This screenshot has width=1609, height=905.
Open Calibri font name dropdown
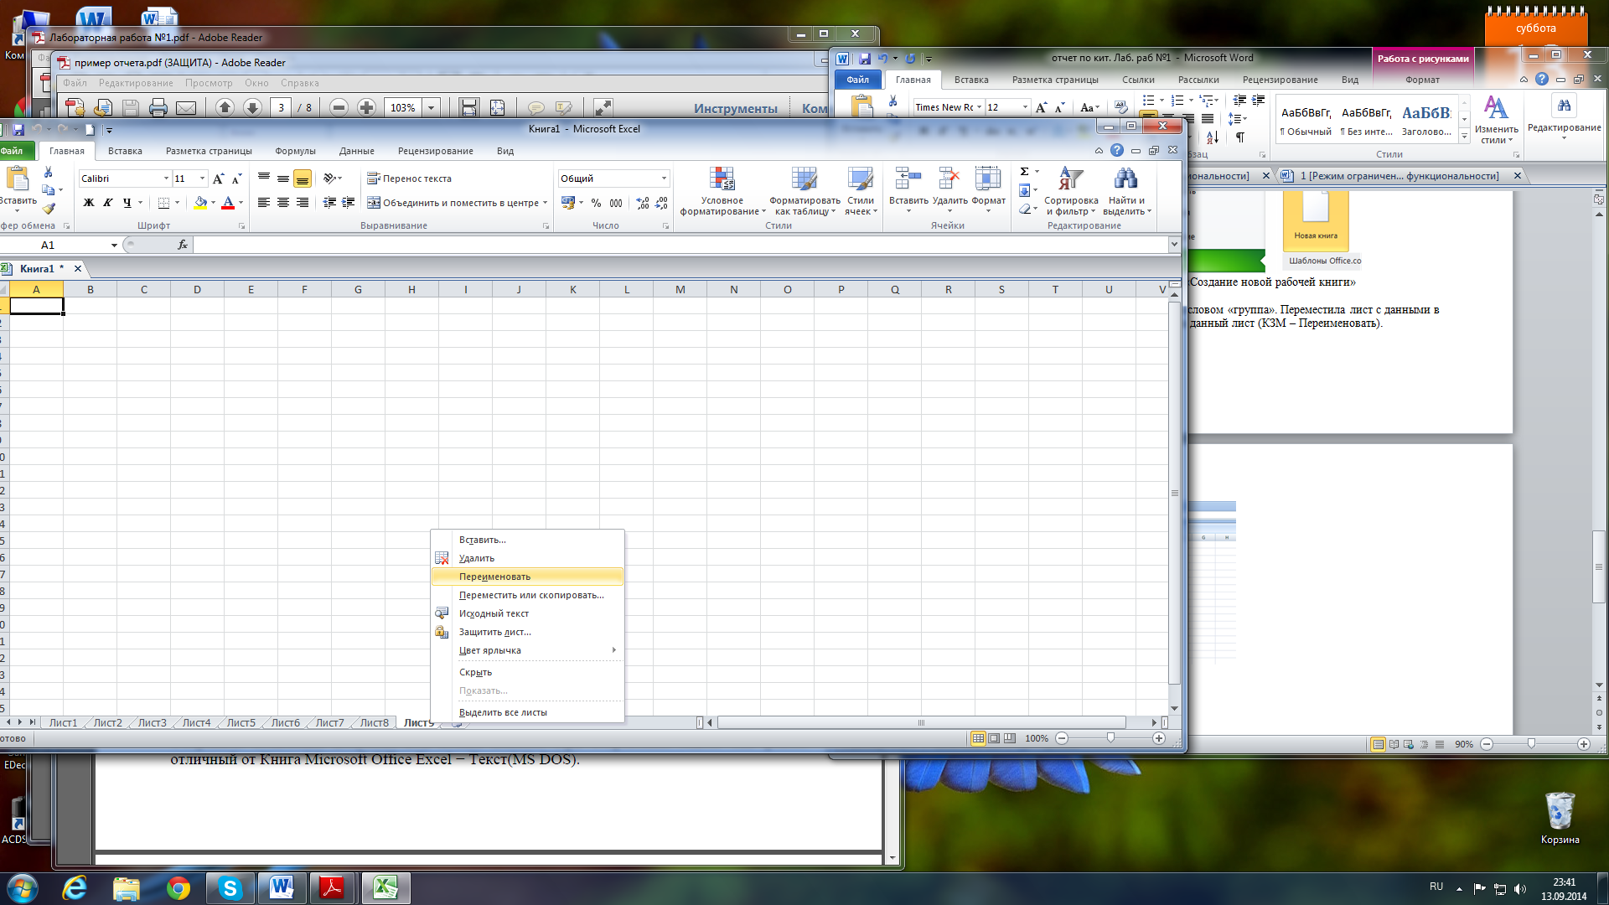(x=166, y=178)
